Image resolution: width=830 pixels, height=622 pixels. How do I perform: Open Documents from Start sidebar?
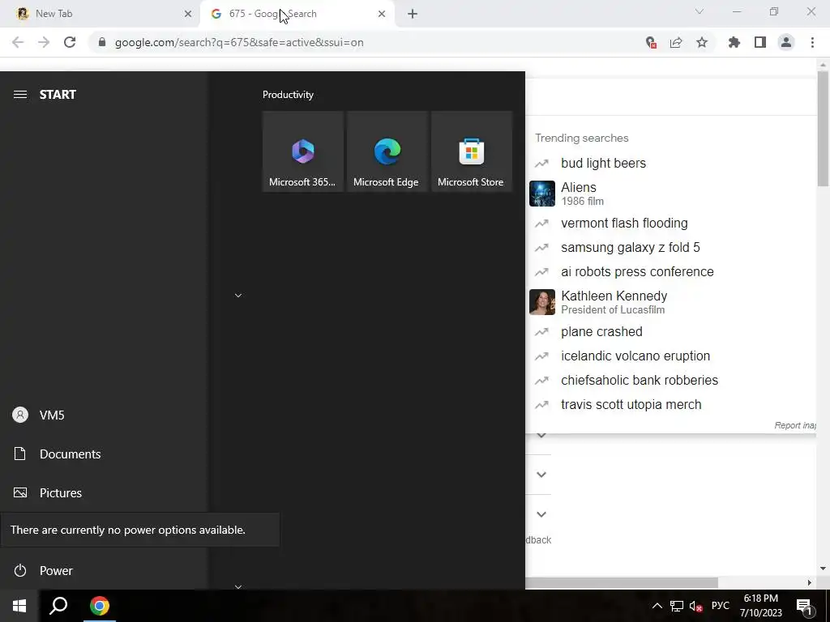(104, 454)
